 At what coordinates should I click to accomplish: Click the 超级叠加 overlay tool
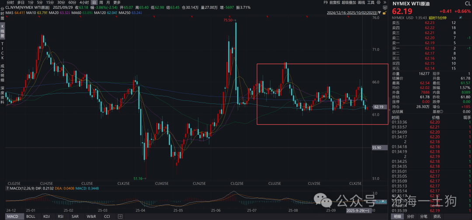pyautogui.click(x=348, y=2)
